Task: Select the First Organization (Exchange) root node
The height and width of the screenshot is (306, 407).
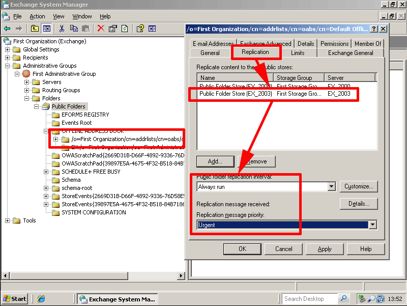Action: tap(49, 41)
